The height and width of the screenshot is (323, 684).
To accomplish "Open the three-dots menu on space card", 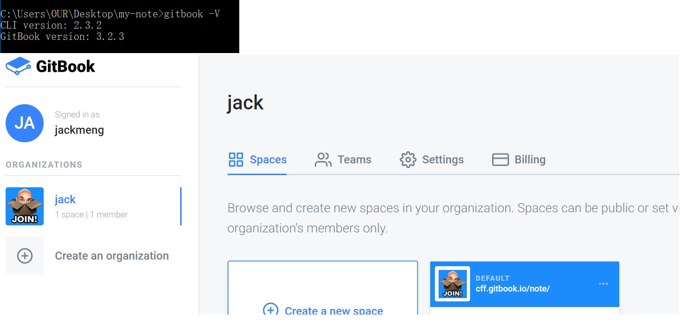I will [x=603, y=284].
